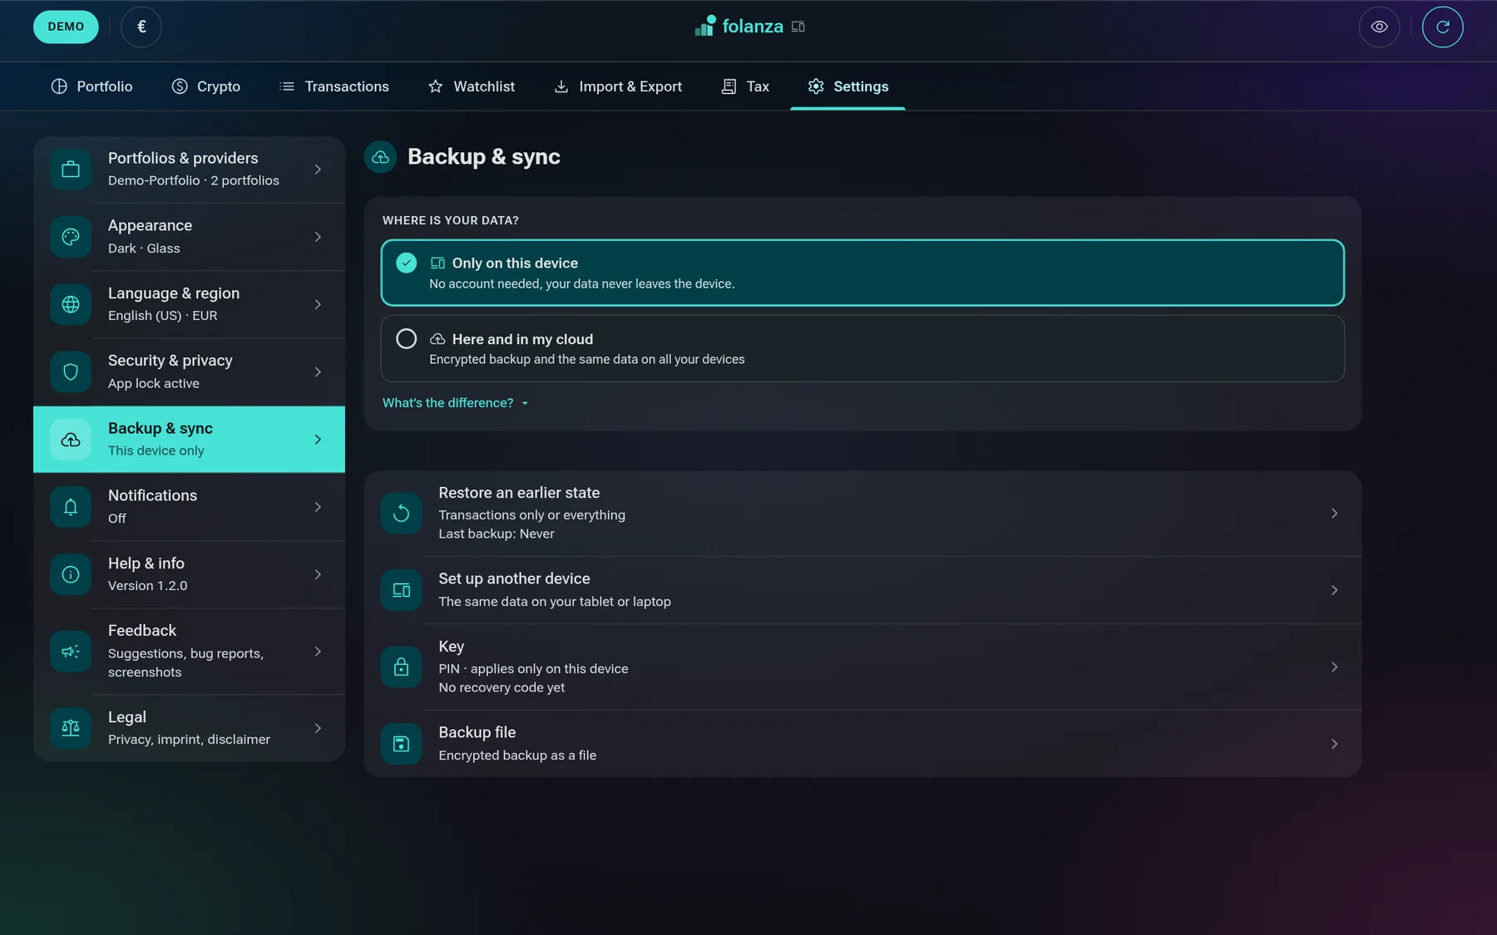Image resolution: width=1497 pixels, height=935 pixels.
Task: Click the refresh icon in top right
Action: [x=1442, y=27]
